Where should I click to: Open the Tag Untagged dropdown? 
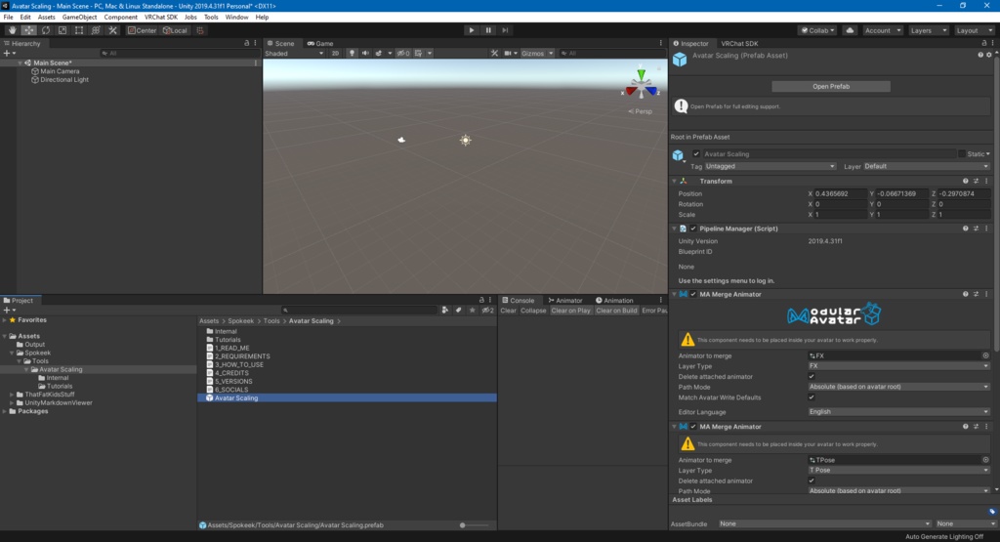[x=771, y=166]
